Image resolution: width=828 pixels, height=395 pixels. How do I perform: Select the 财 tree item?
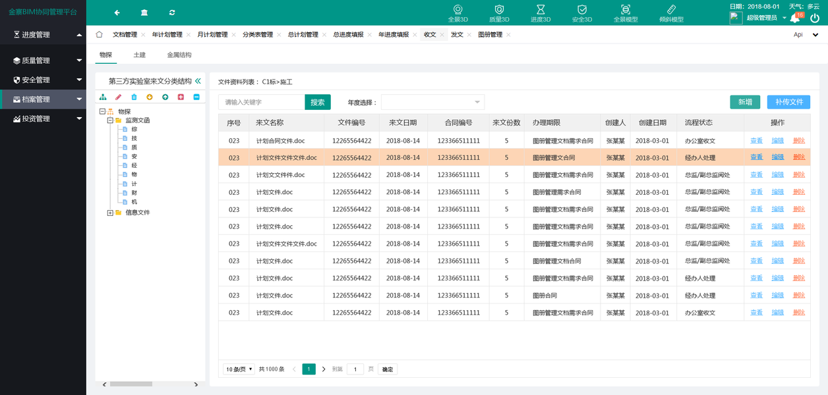134,193
